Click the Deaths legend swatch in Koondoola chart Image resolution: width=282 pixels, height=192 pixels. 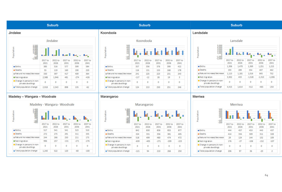[x=106, y=70]
